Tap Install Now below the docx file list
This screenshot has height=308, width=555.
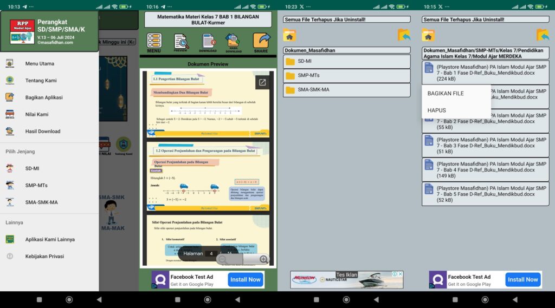coord(523,279)
